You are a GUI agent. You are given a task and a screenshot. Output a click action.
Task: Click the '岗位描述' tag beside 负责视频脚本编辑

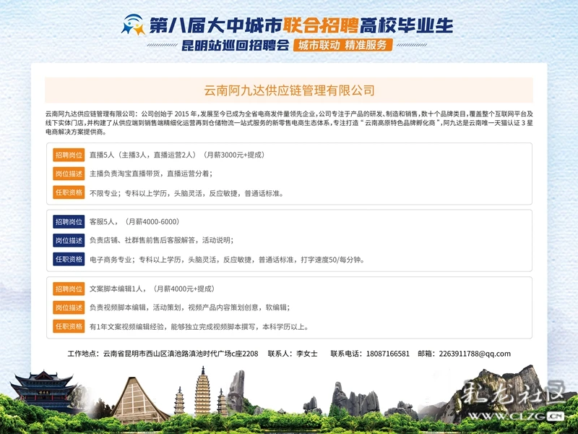click(x=69, y=308)
